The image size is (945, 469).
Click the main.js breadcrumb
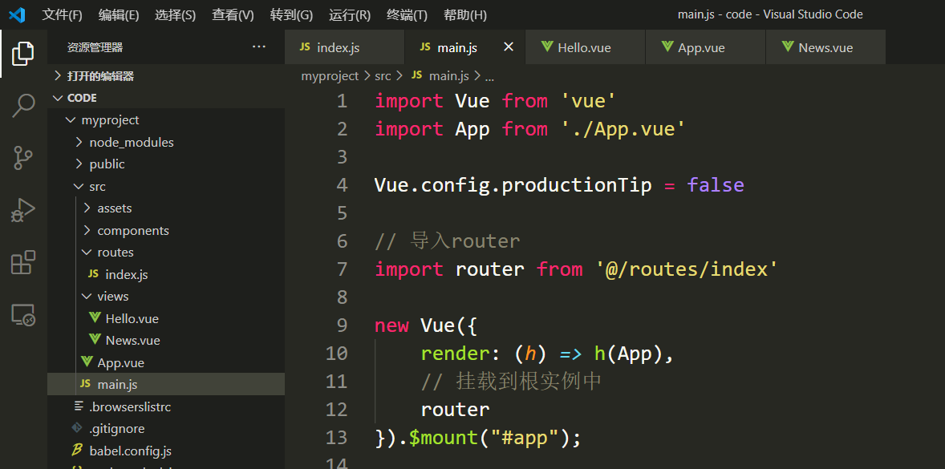(440, 76)
